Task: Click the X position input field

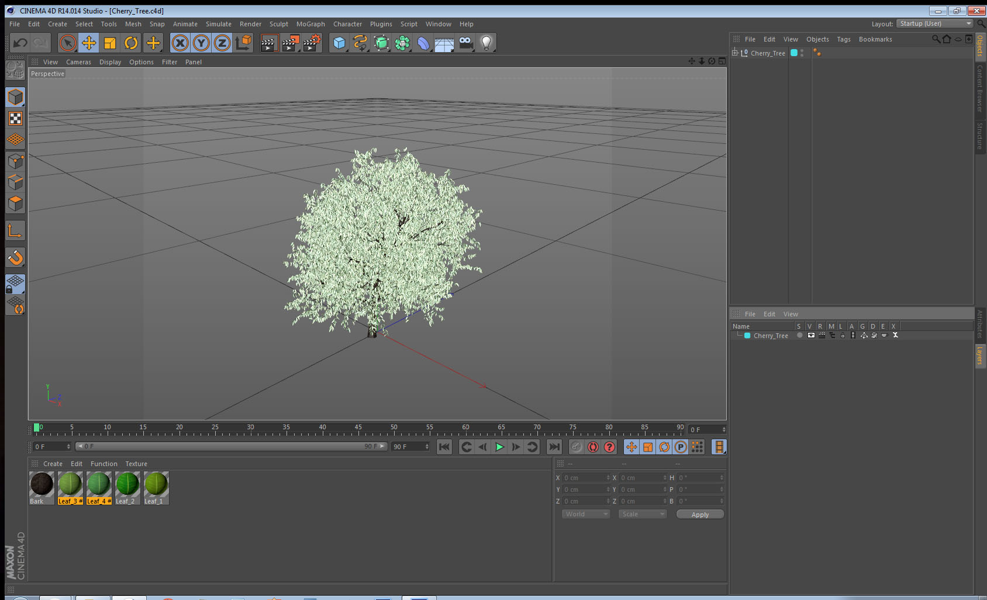Action: tap(586, 478)
